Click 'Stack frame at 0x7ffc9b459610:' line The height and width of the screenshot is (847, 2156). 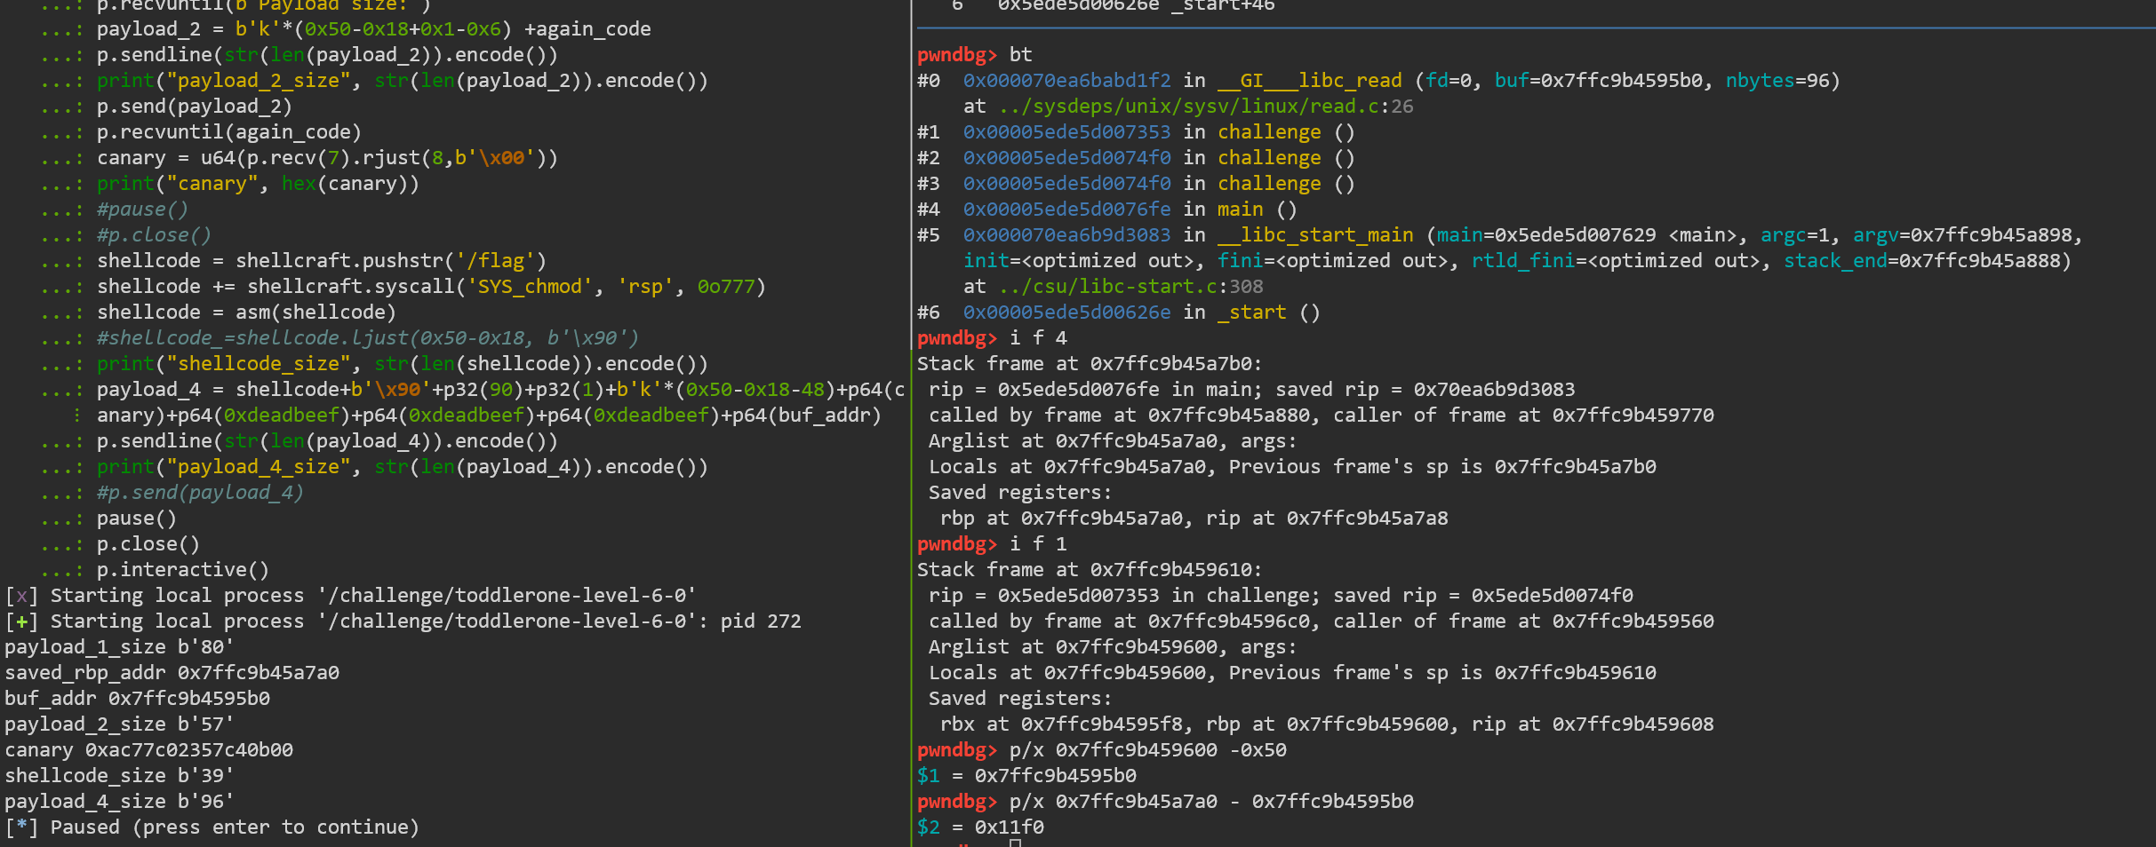[x=1090, y=570]
